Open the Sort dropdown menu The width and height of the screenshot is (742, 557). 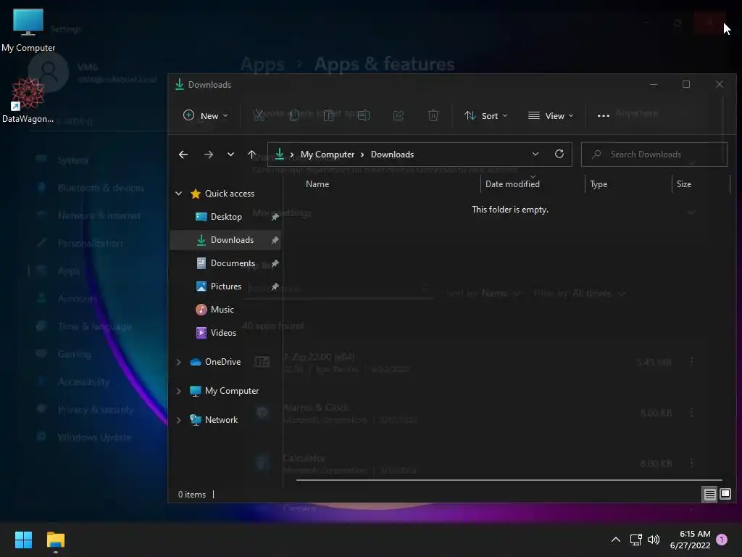pyautogui.click(x=486, y=115)
